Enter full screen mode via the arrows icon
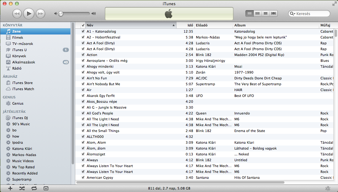 point(334,4)
